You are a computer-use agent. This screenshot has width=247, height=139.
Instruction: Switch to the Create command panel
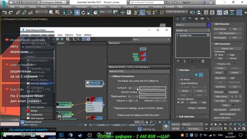coord(178,19)
